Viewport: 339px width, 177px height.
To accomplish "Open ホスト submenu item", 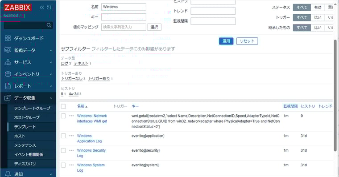I will tap(20, 136).
